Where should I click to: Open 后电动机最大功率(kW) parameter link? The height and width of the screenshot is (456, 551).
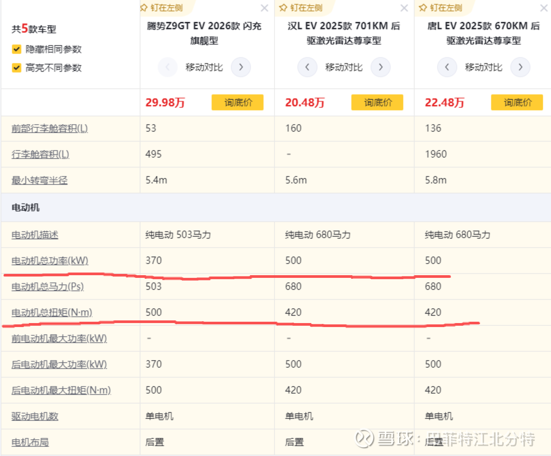click(59, 364)
